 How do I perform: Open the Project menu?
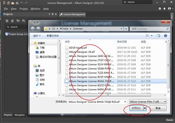[24, 9]
